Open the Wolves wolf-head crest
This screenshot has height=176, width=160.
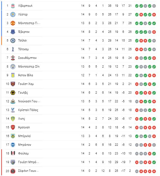click(x=13, y=93)
